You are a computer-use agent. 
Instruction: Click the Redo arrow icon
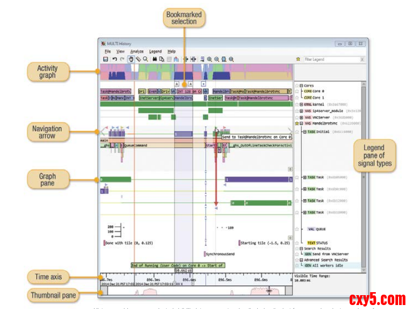(x=122, y=59)
